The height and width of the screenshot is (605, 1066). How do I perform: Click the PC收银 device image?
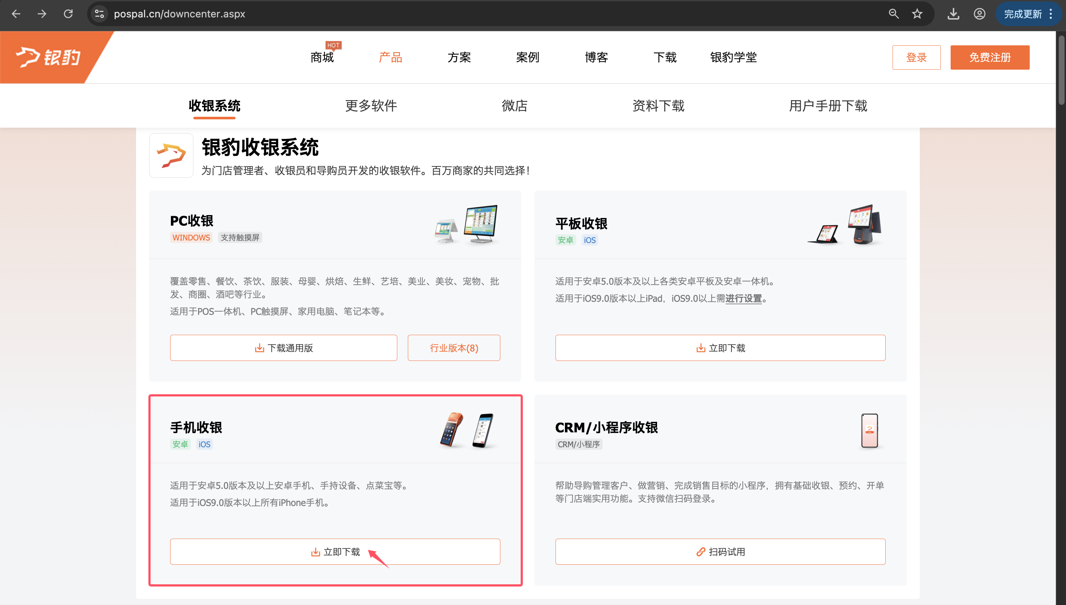tap(467, 225)
